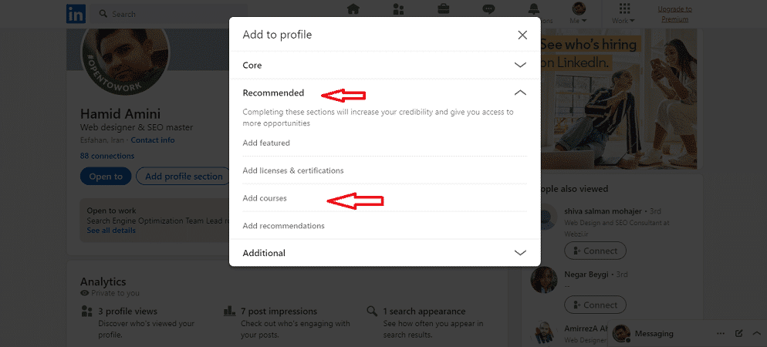Click the Upgrade to Premium link
Image resolution: width=767 pixels, height=347 pixels.
pyautogui.click(x=674, y=14)
